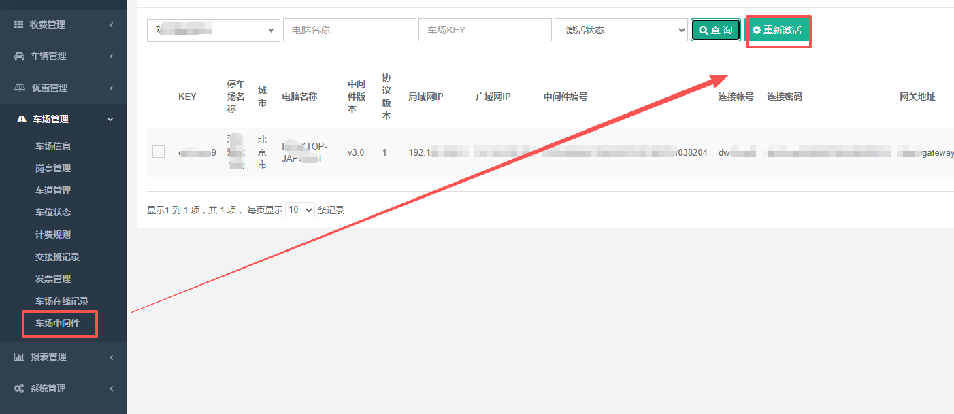Viewport: 954px width, 414px height.
Task: Open 车场中间件 in the sidebar
Action: coord(58,323)
